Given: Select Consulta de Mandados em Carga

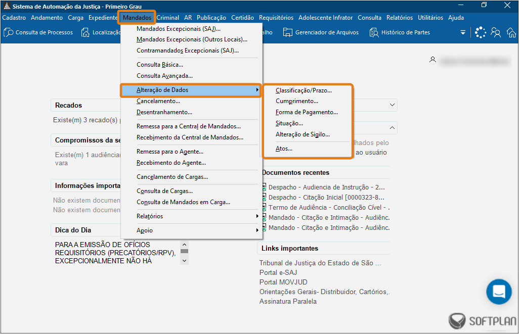Looking at the screenshot, I should tap(191, 202).
